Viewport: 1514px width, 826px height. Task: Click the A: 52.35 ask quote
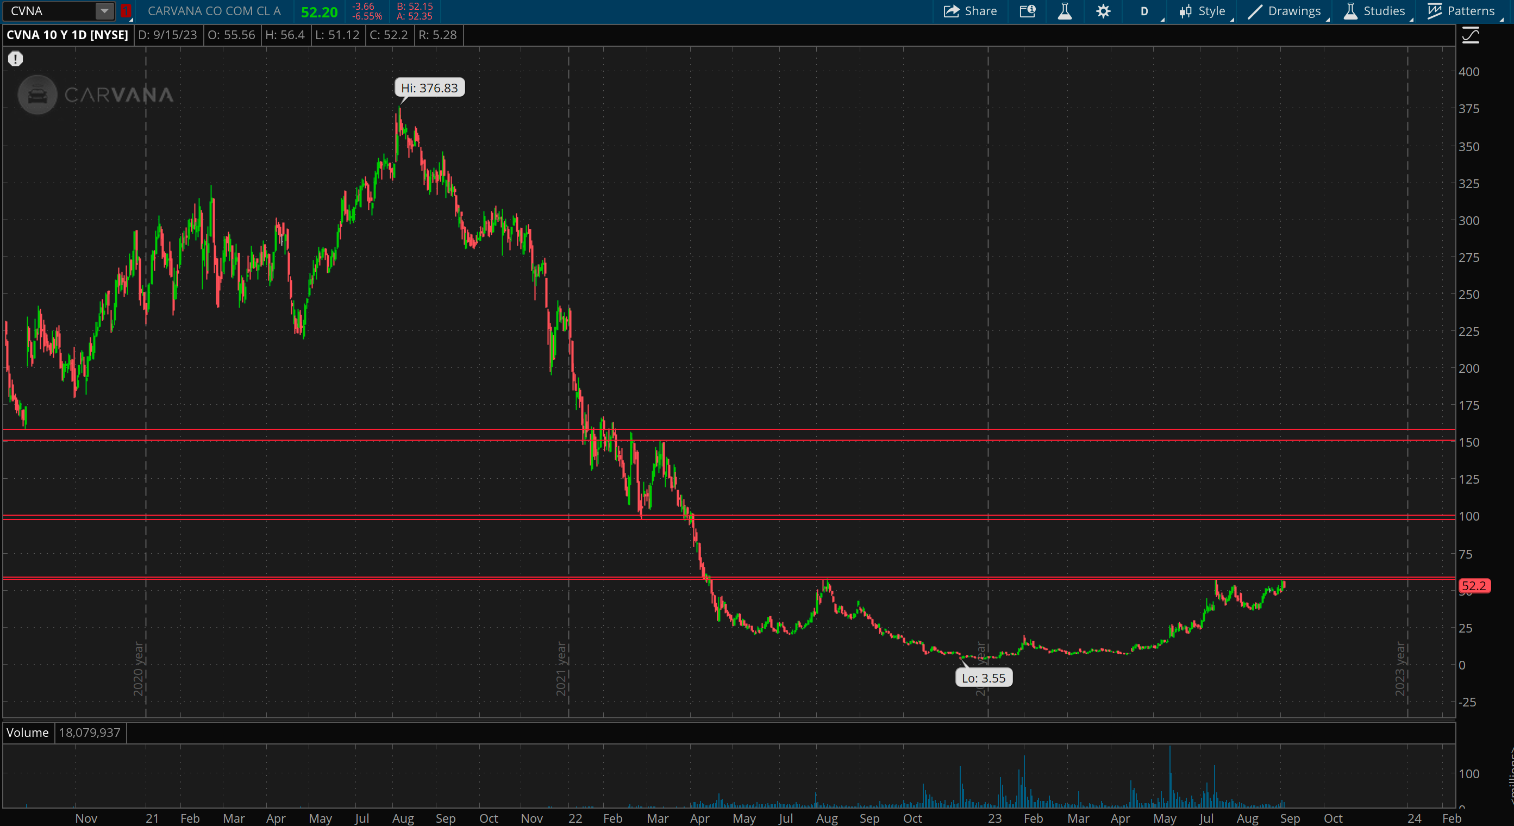tap(415, 16)
